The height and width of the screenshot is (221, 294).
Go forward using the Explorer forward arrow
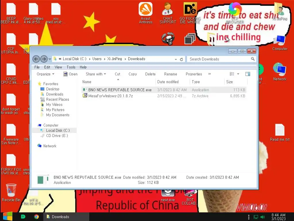point(44,59)
